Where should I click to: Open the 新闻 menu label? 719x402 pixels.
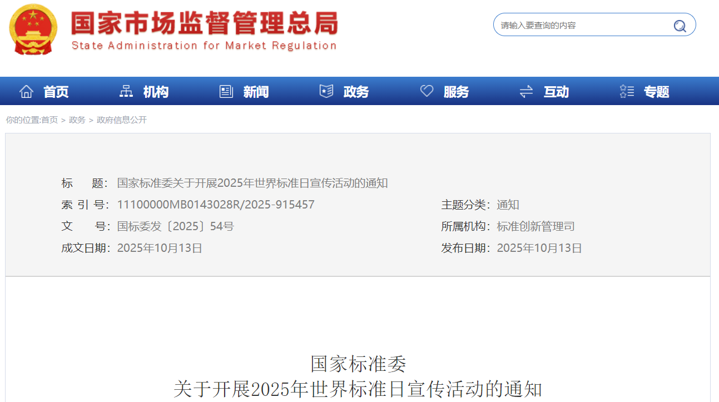pyautogui.click(x=256, y=92)
